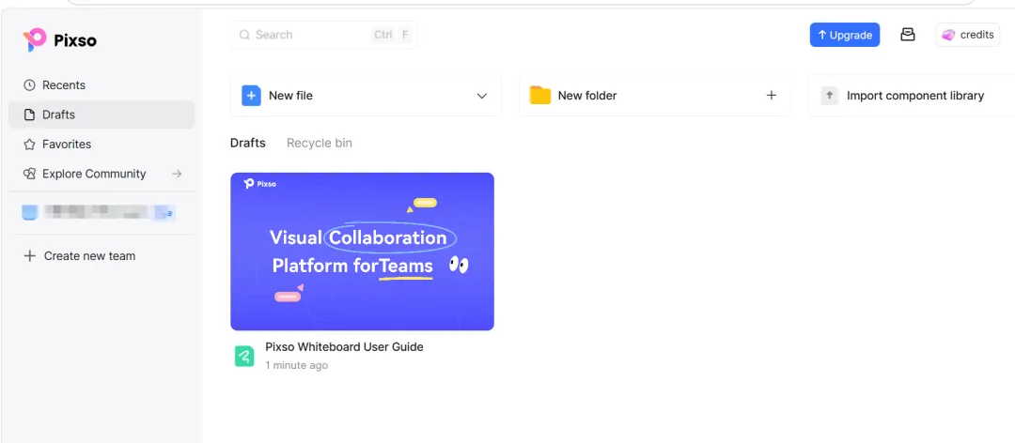Click the Pixso Whiteboard User Guide title
The width and height of the screenshot is (1015, 443).
click(344, 346)
